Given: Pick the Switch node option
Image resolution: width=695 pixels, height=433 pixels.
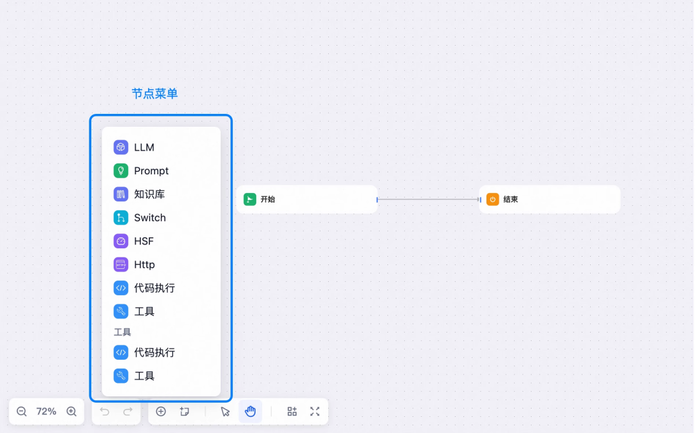Looking at the screenshot, I should (x=161, y=217).
